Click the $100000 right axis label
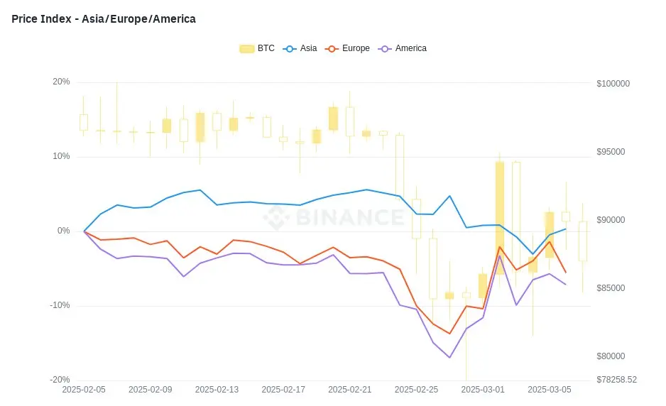Viewport: 666px width, 406px height. click(x=613, y=84)
